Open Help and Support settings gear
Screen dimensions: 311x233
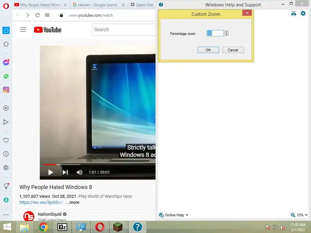(x=303, y=13)
